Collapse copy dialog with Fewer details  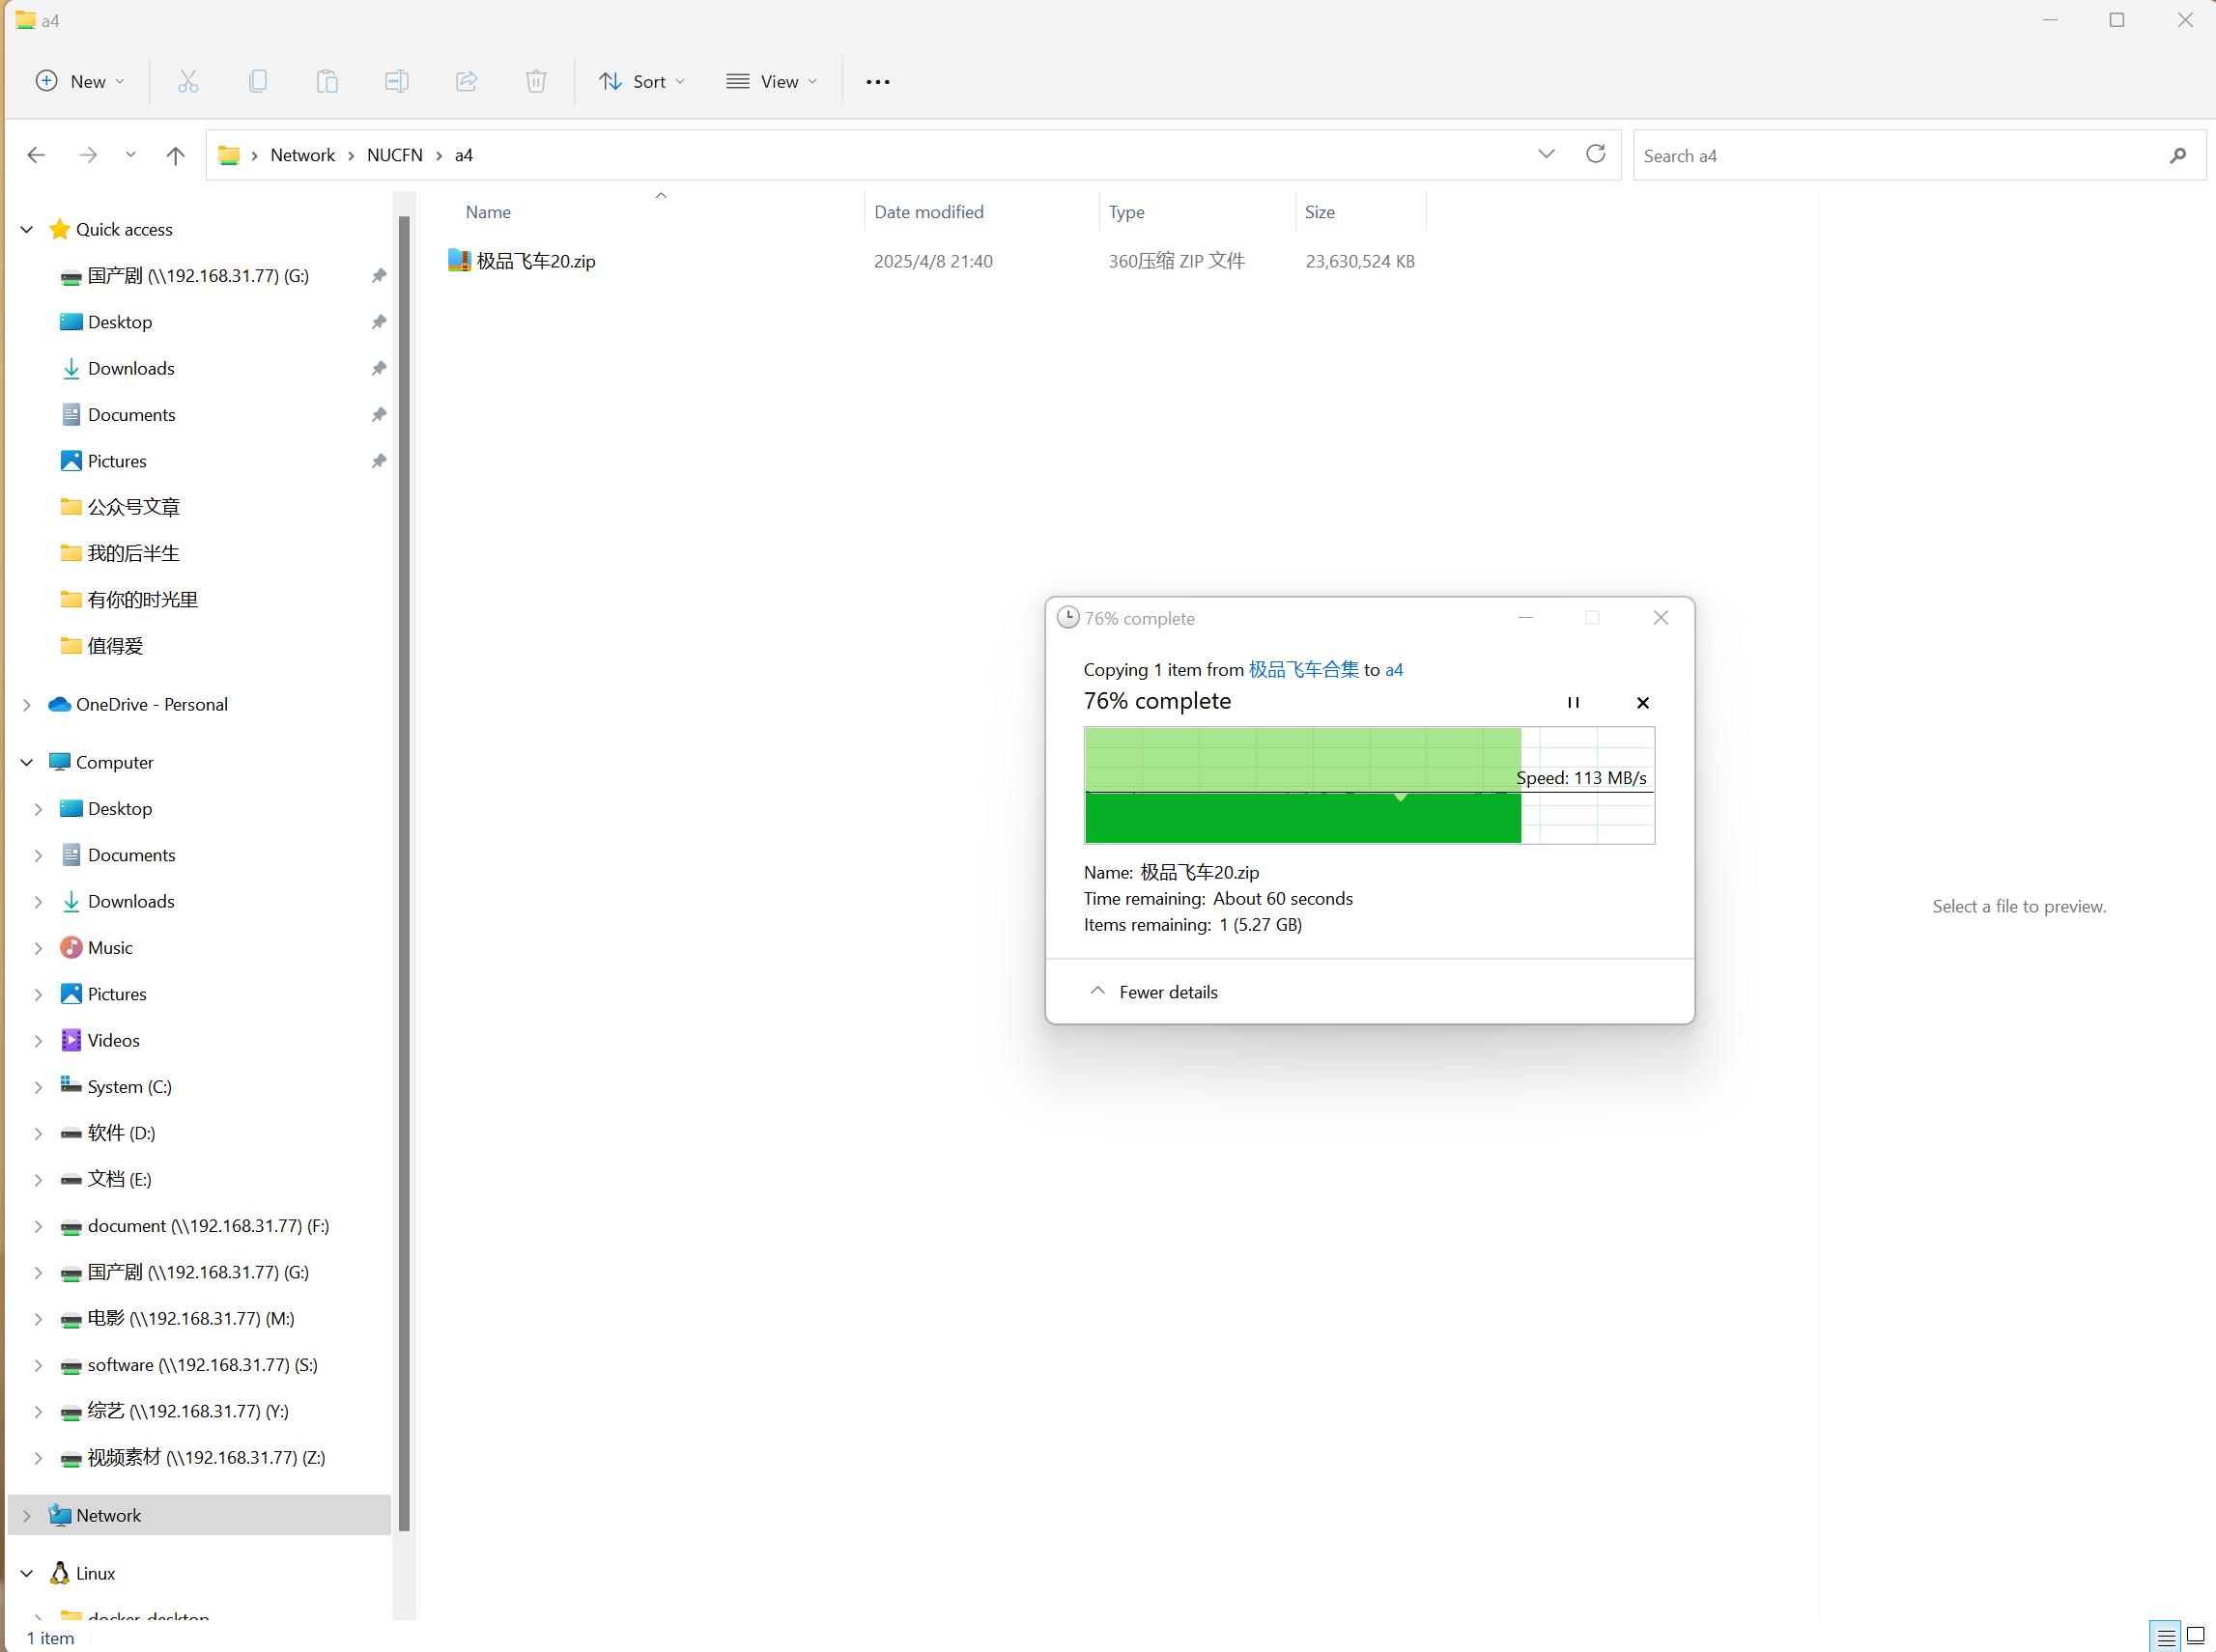pyautogui.click(x=1152, y=992)
